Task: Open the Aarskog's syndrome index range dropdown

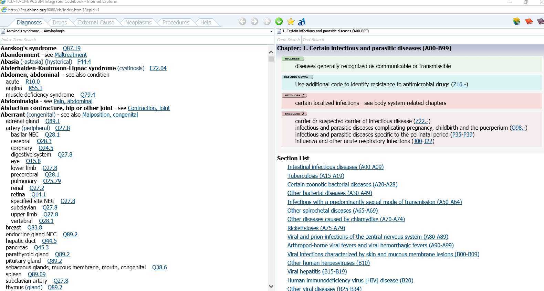Action: [x=271, y=31]
